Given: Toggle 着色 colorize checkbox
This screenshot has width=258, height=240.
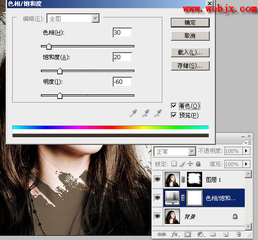Looking at the screenshot, I should click(174, 106).
